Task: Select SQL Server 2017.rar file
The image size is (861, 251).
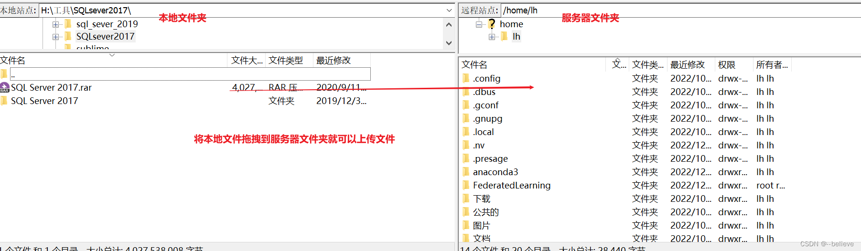Action: (x=51, y=87)
